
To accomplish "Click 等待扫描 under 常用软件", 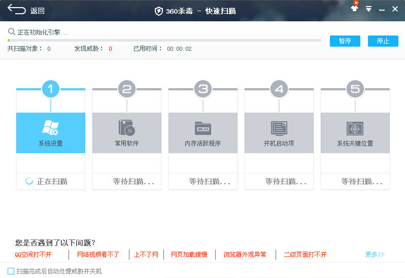I will (133, 182).
